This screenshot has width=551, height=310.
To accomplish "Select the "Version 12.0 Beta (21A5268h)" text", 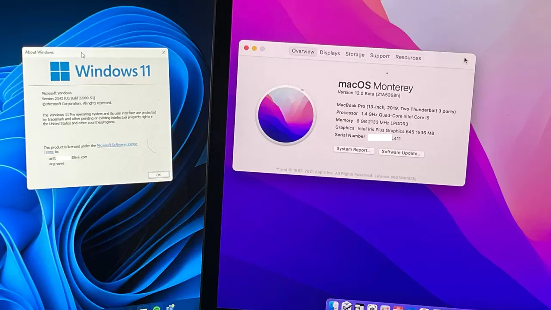I will tap(369, 94).
